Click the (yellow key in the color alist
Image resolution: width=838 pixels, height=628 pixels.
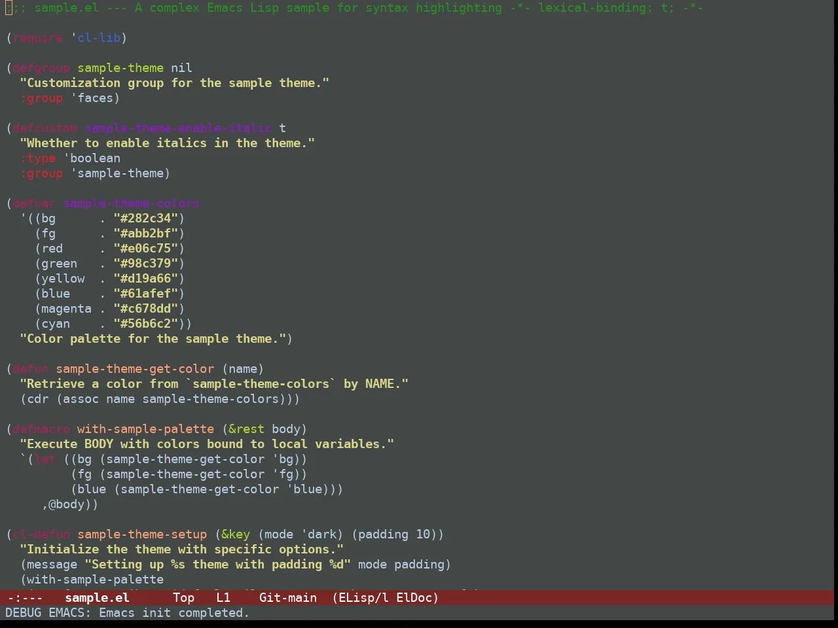60,279
